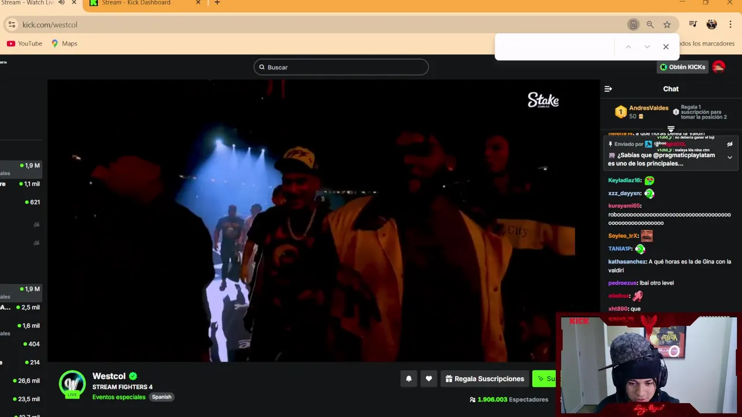Click the green emote by TANIA1P
This screenshot has width=742, height=417.
click(x=640, y=249)
